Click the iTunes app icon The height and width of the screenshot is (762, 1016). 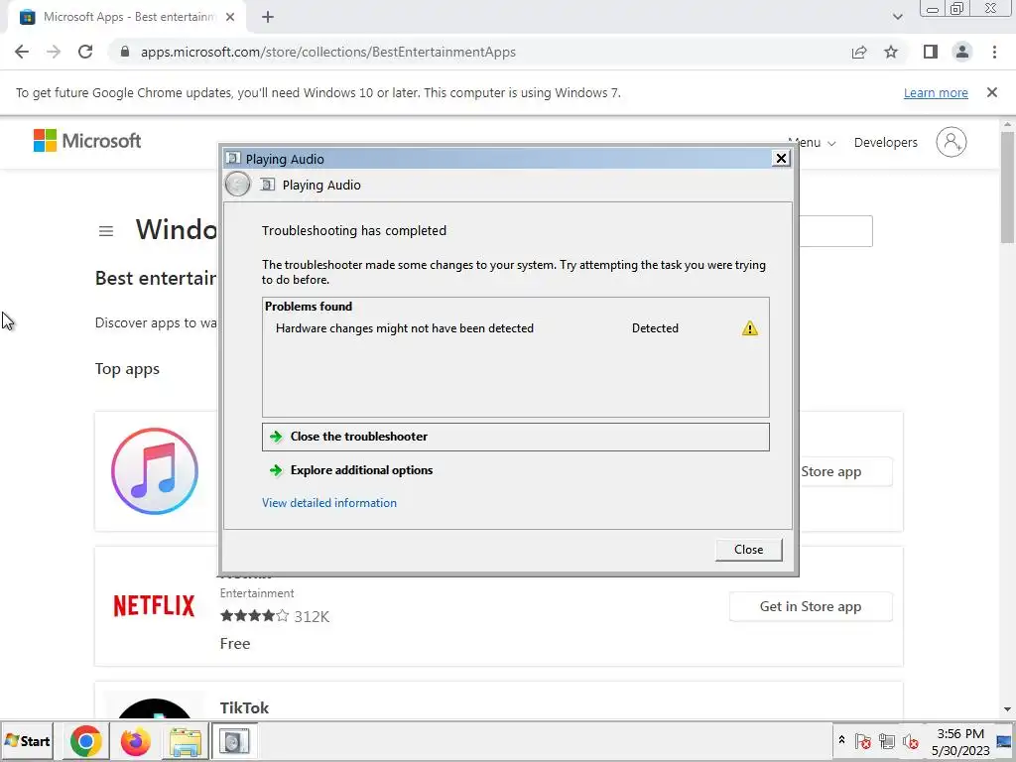[155, 471]
